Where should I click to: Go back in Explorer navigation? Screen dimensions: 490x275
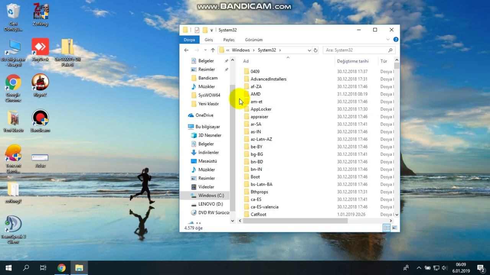click(x=186, y=50)
